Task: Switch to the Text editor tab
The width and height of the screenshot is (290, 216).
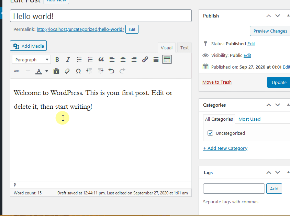Action: pos(184,48)
